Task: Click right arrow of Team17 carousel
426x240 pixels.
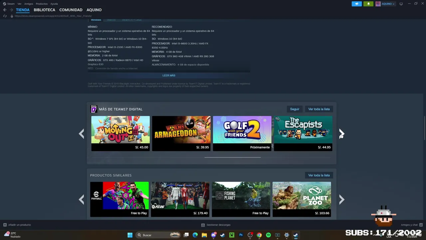Action: (341, 134)
